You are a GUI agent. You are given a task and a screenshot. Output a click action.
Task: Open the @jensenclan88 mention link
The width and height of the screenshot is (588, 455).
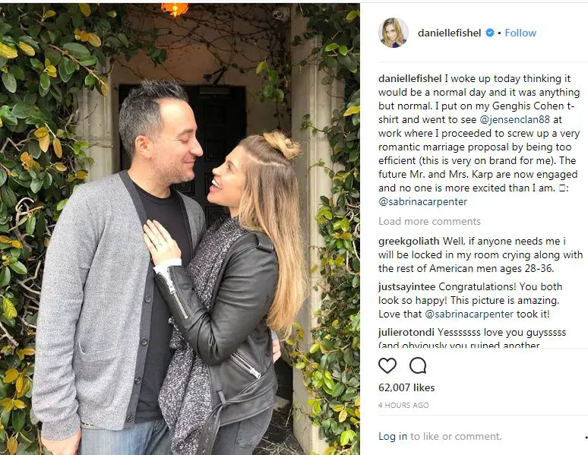click(x=515, y=120)
